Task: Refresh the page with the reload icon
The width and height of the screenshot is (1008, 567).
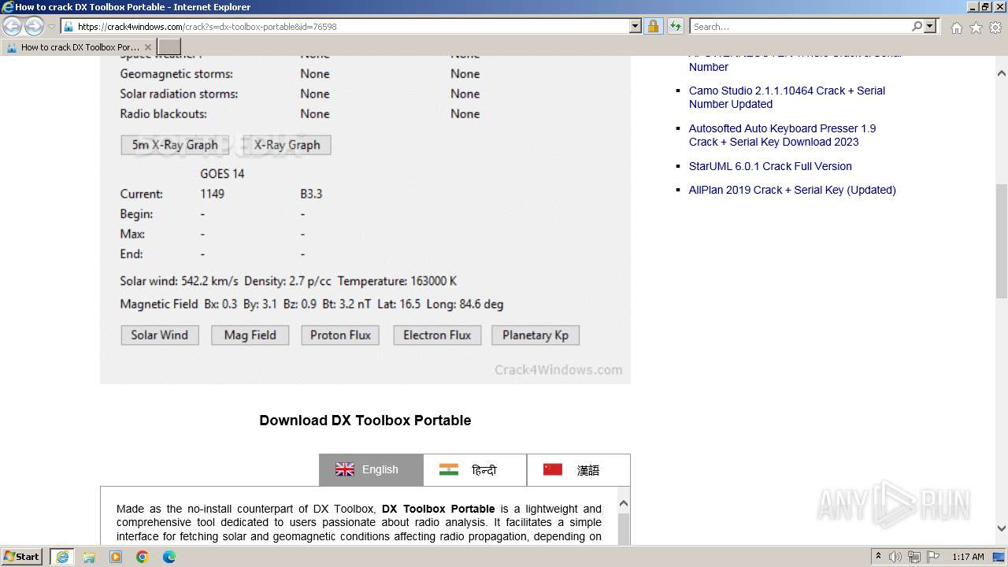Action: click(x=675, y=26)
